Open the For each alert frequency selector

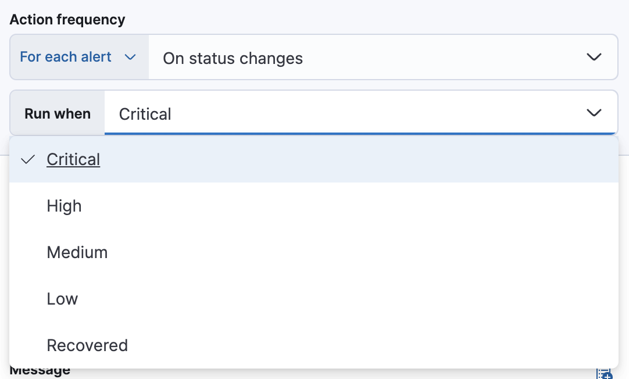click(78, 57)
